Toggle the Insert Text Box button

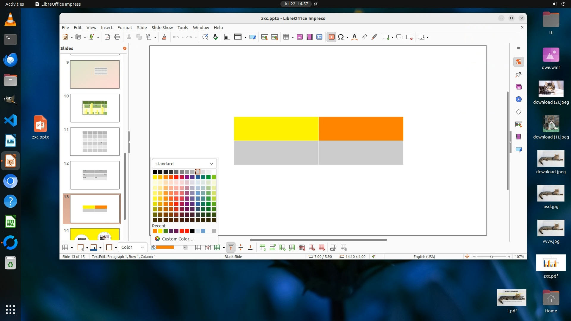[331, 37]
